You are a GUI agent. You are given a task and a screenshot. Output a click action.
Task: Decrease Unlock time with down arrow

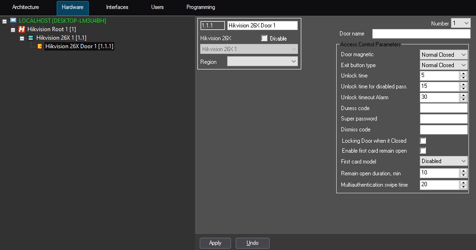click(x=463, y=78)
